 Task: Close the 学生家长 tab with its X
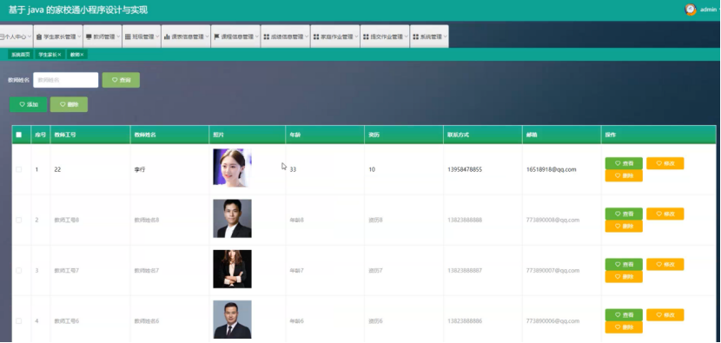(x=59, y=55)
